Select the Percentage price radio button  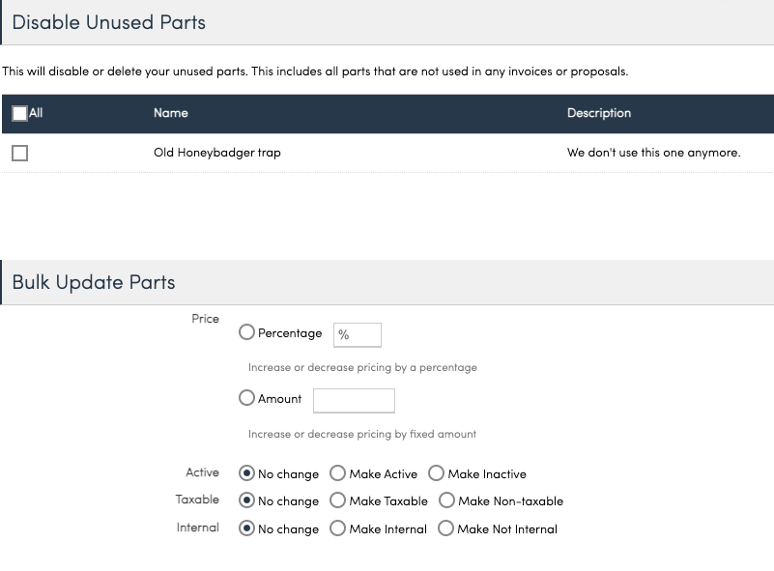(247, 332)
